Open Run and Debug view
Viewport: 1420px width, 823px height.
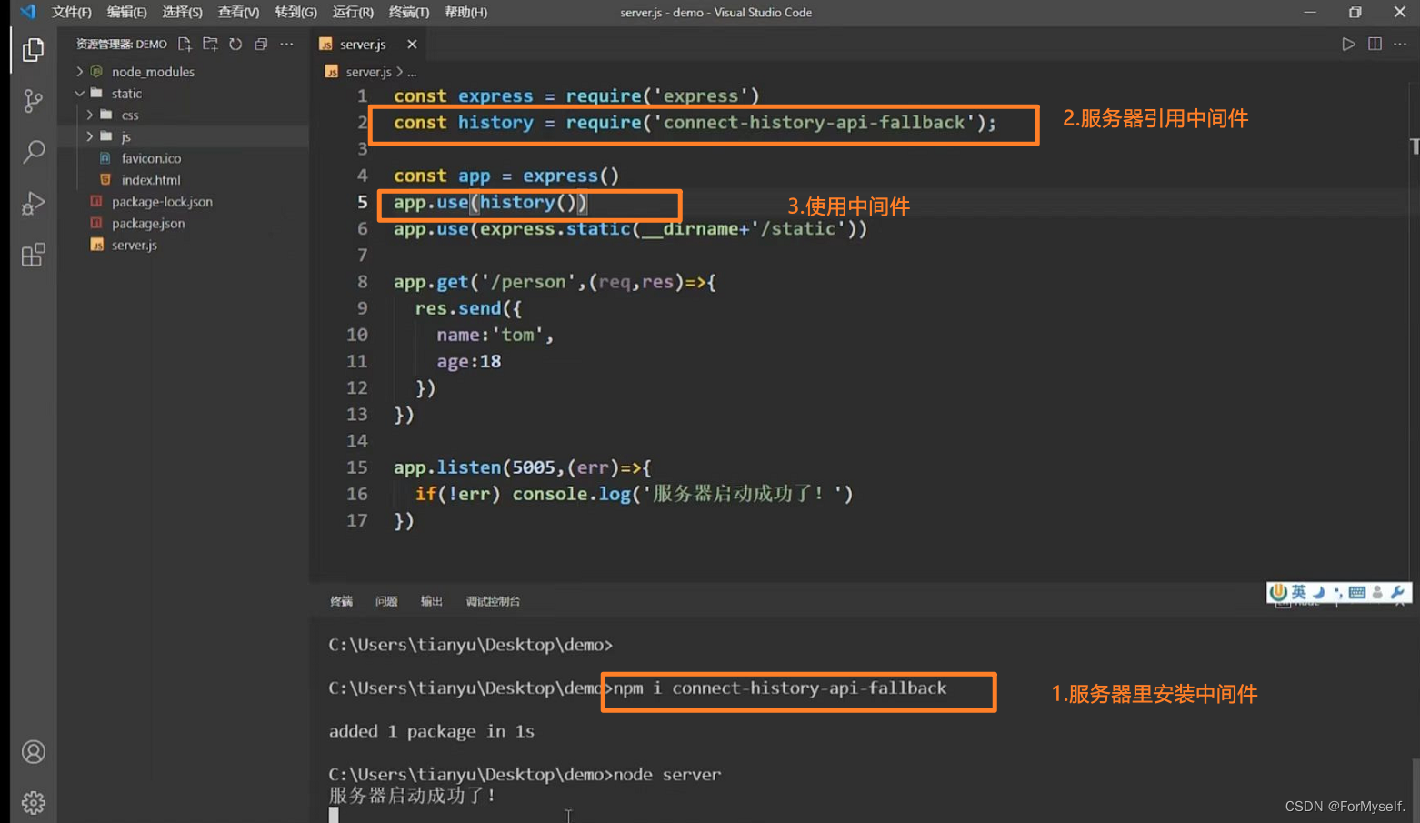[x=33, y=203]
